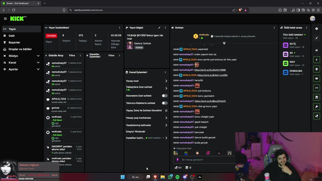The height and width of the screenshot is (181, 322).
Task: Open the Ödül istek sırası three-dot menu
Action: 306,28
